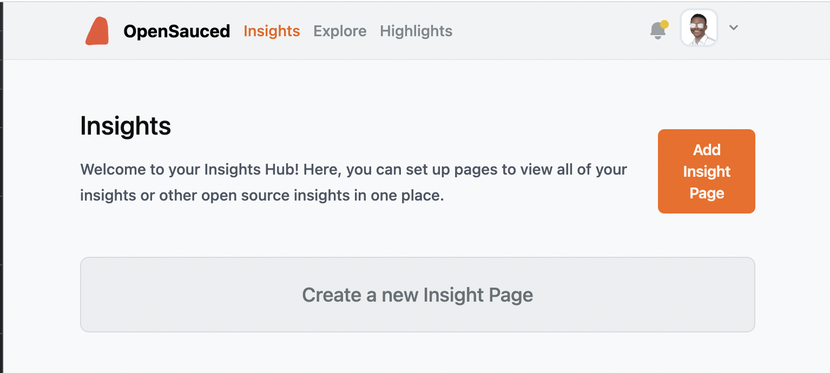Screen dimensions: 830x373
Task: Return to the dashboard via the logo
Action: click(x=97, y=31)
